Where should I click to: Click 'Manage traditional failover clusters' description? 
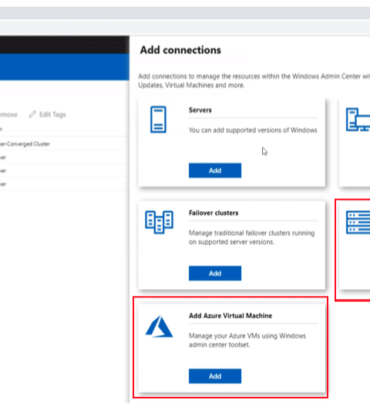[x=251, y=237]
